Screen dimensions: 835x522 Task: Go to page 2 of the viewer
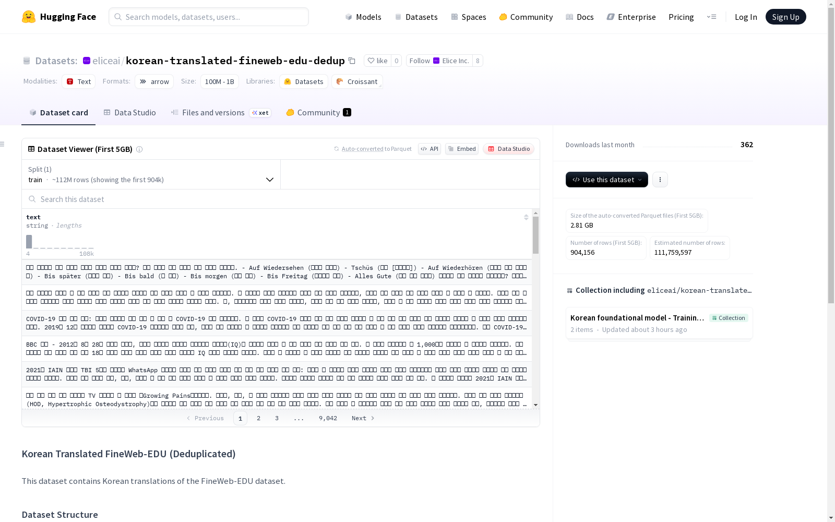258,418
